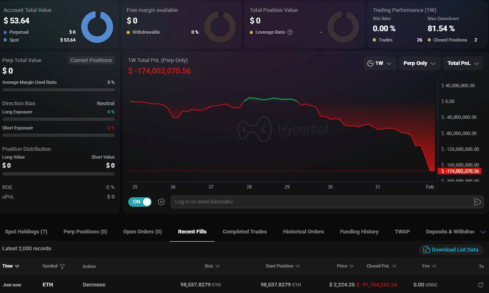Open the 1W time range dropdown
Screen dimensions: 489x293
[380, 63]
